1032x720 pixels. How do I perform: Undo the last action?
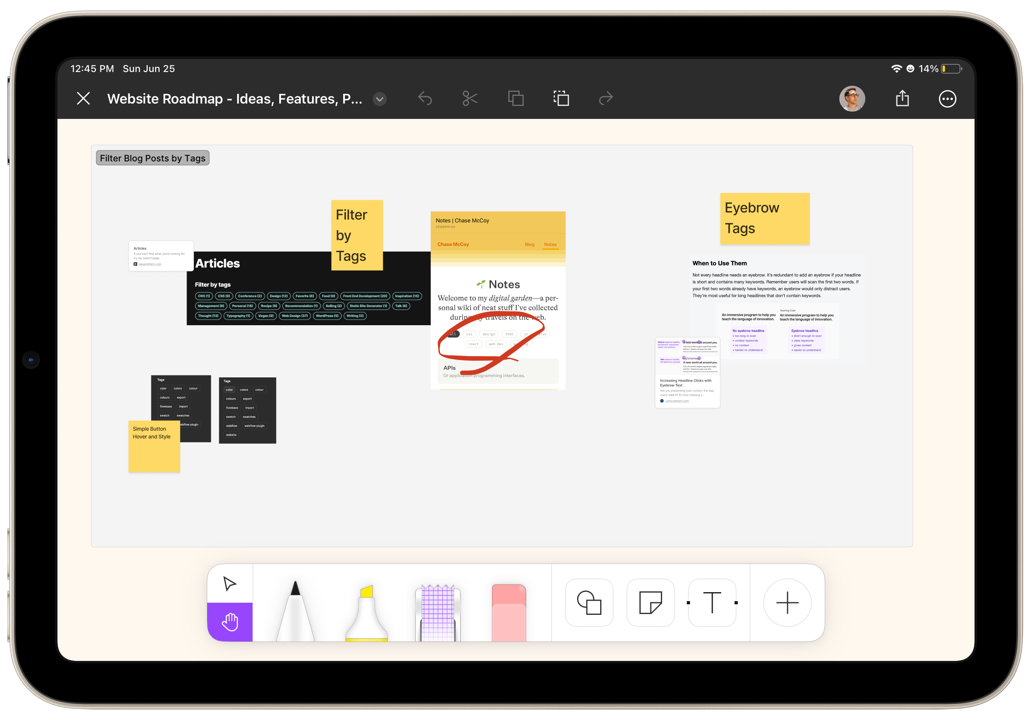[x=425, y=99]
